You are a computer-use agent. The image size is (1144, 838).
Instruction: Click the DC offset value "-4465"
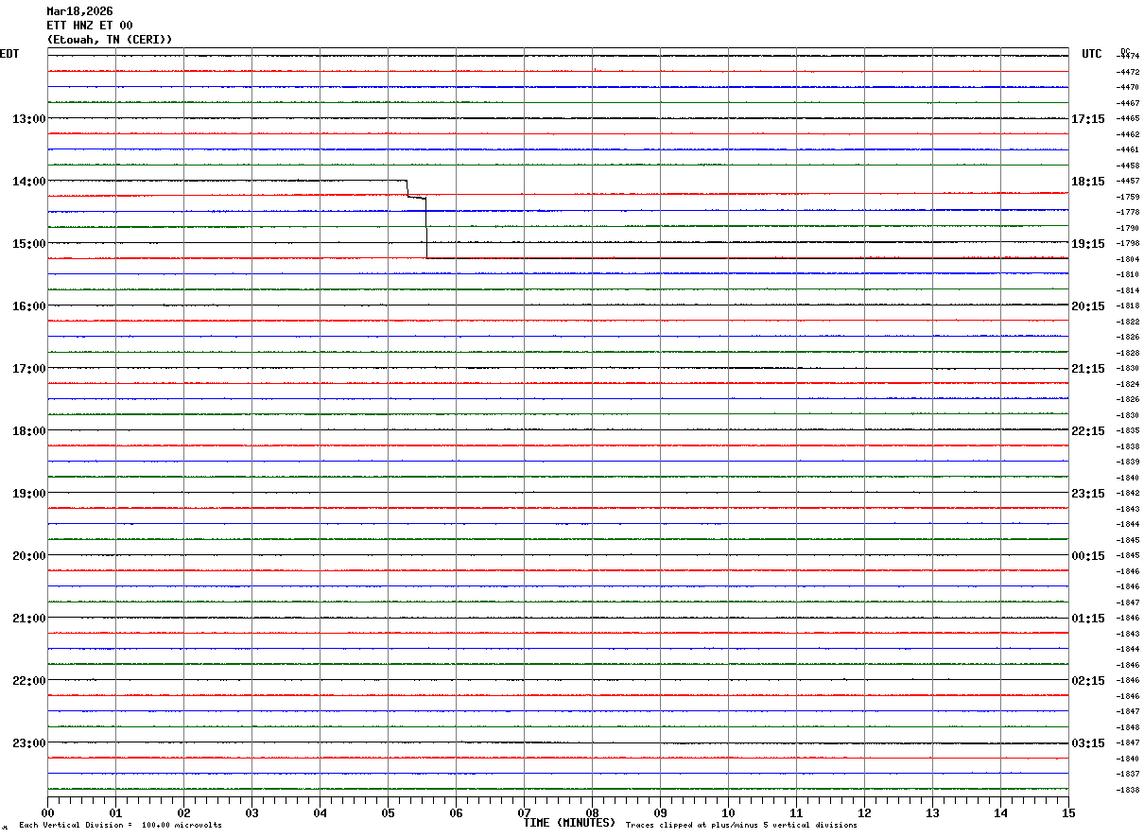click(1127, 118)
